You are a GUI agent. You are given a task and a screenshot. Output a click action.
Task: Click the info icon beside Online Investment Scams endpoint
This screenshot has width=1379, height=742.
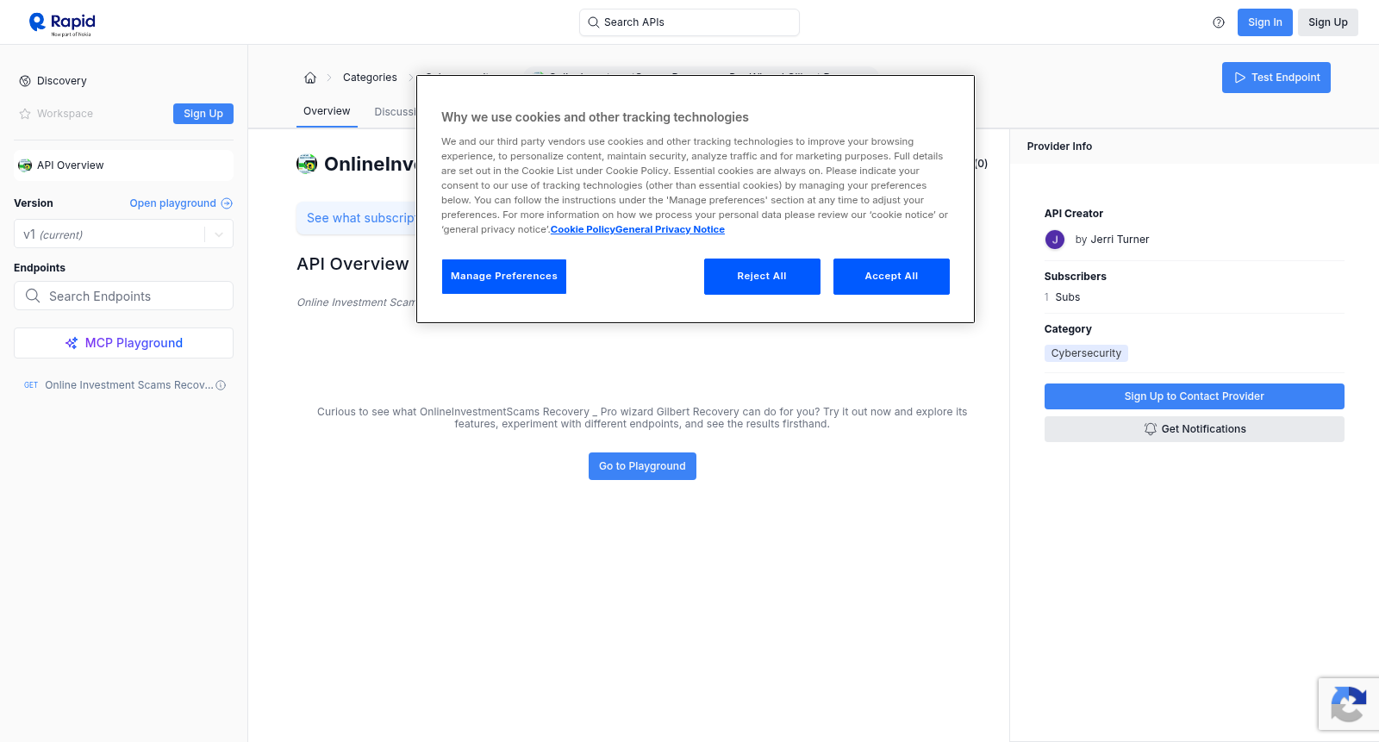(x=221, y=385)
